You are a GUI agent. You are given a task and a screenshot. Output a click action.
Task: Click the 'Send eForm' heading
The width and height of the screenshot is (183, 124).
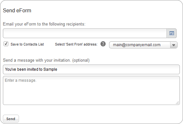pos(17,11)
